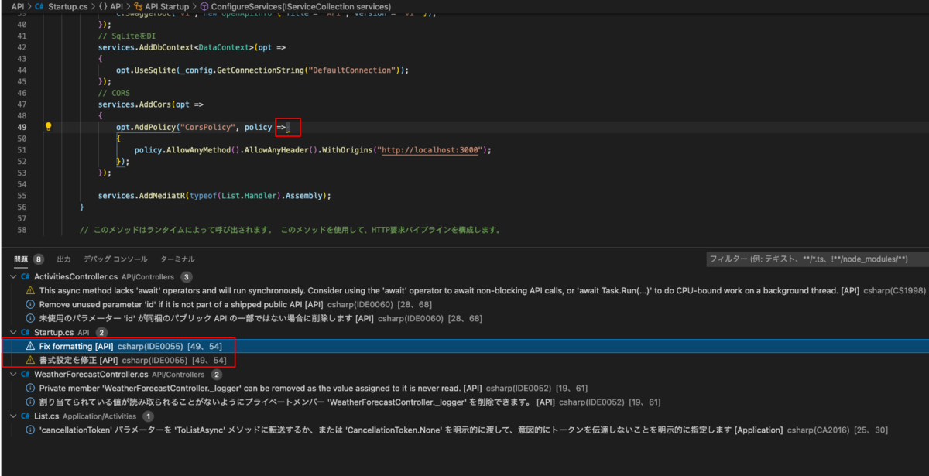This screenshot has width=929, height=476.
Task: Switch to the ターミナル tab
Action: pos(180,259)
